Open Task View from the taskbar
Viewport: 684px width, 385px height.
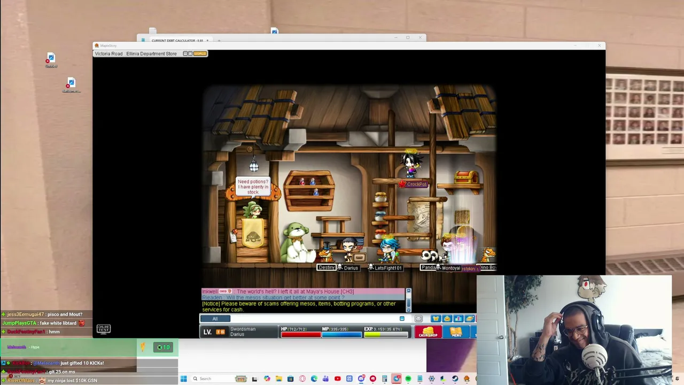click(255, 379)
